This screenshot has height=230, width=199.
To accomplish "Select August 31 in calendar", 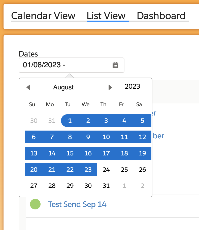I will (x=106, y=186).
